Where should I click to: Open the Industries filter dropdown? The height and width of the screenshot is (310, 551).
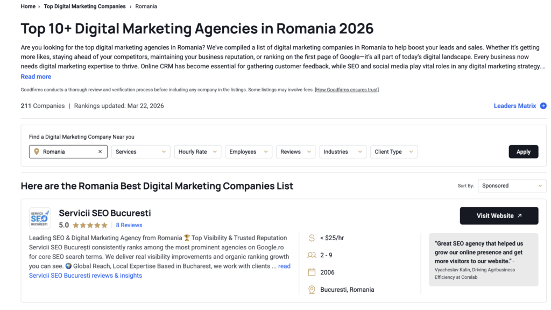[x=342, y=152]
